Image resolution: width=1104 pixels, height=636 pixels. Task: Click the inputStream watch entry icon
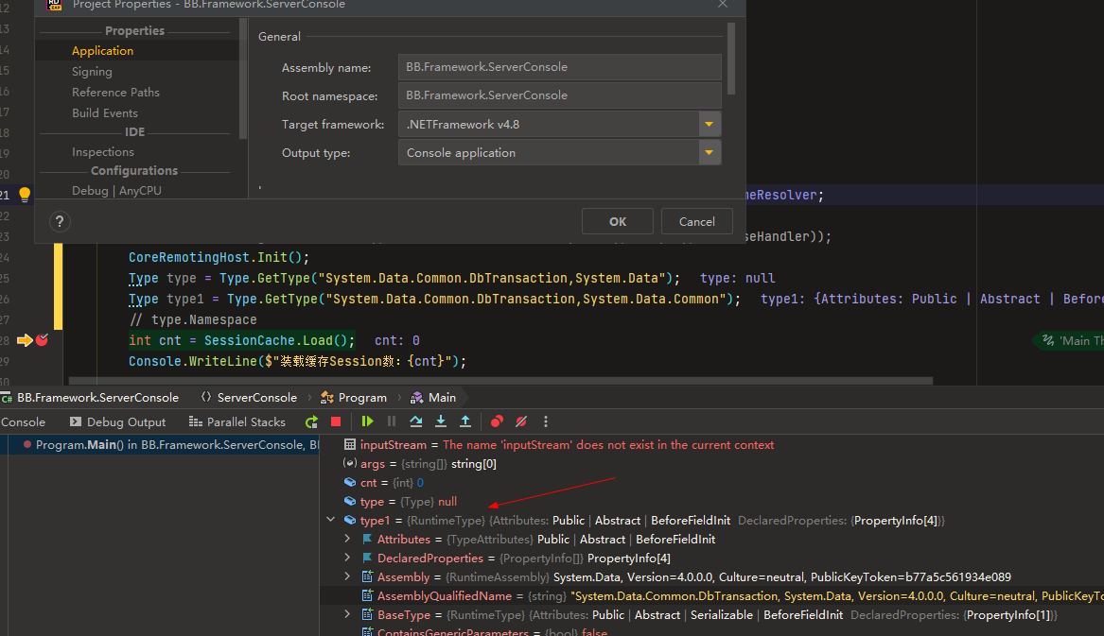pyautogui.click(x=350, y=445)
